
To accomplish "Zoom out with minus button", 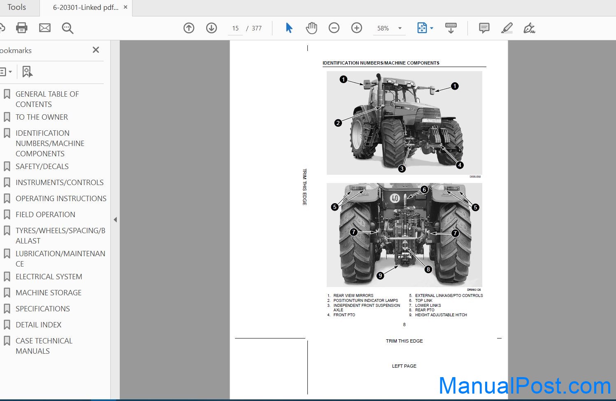I will [x=334, y=28].
